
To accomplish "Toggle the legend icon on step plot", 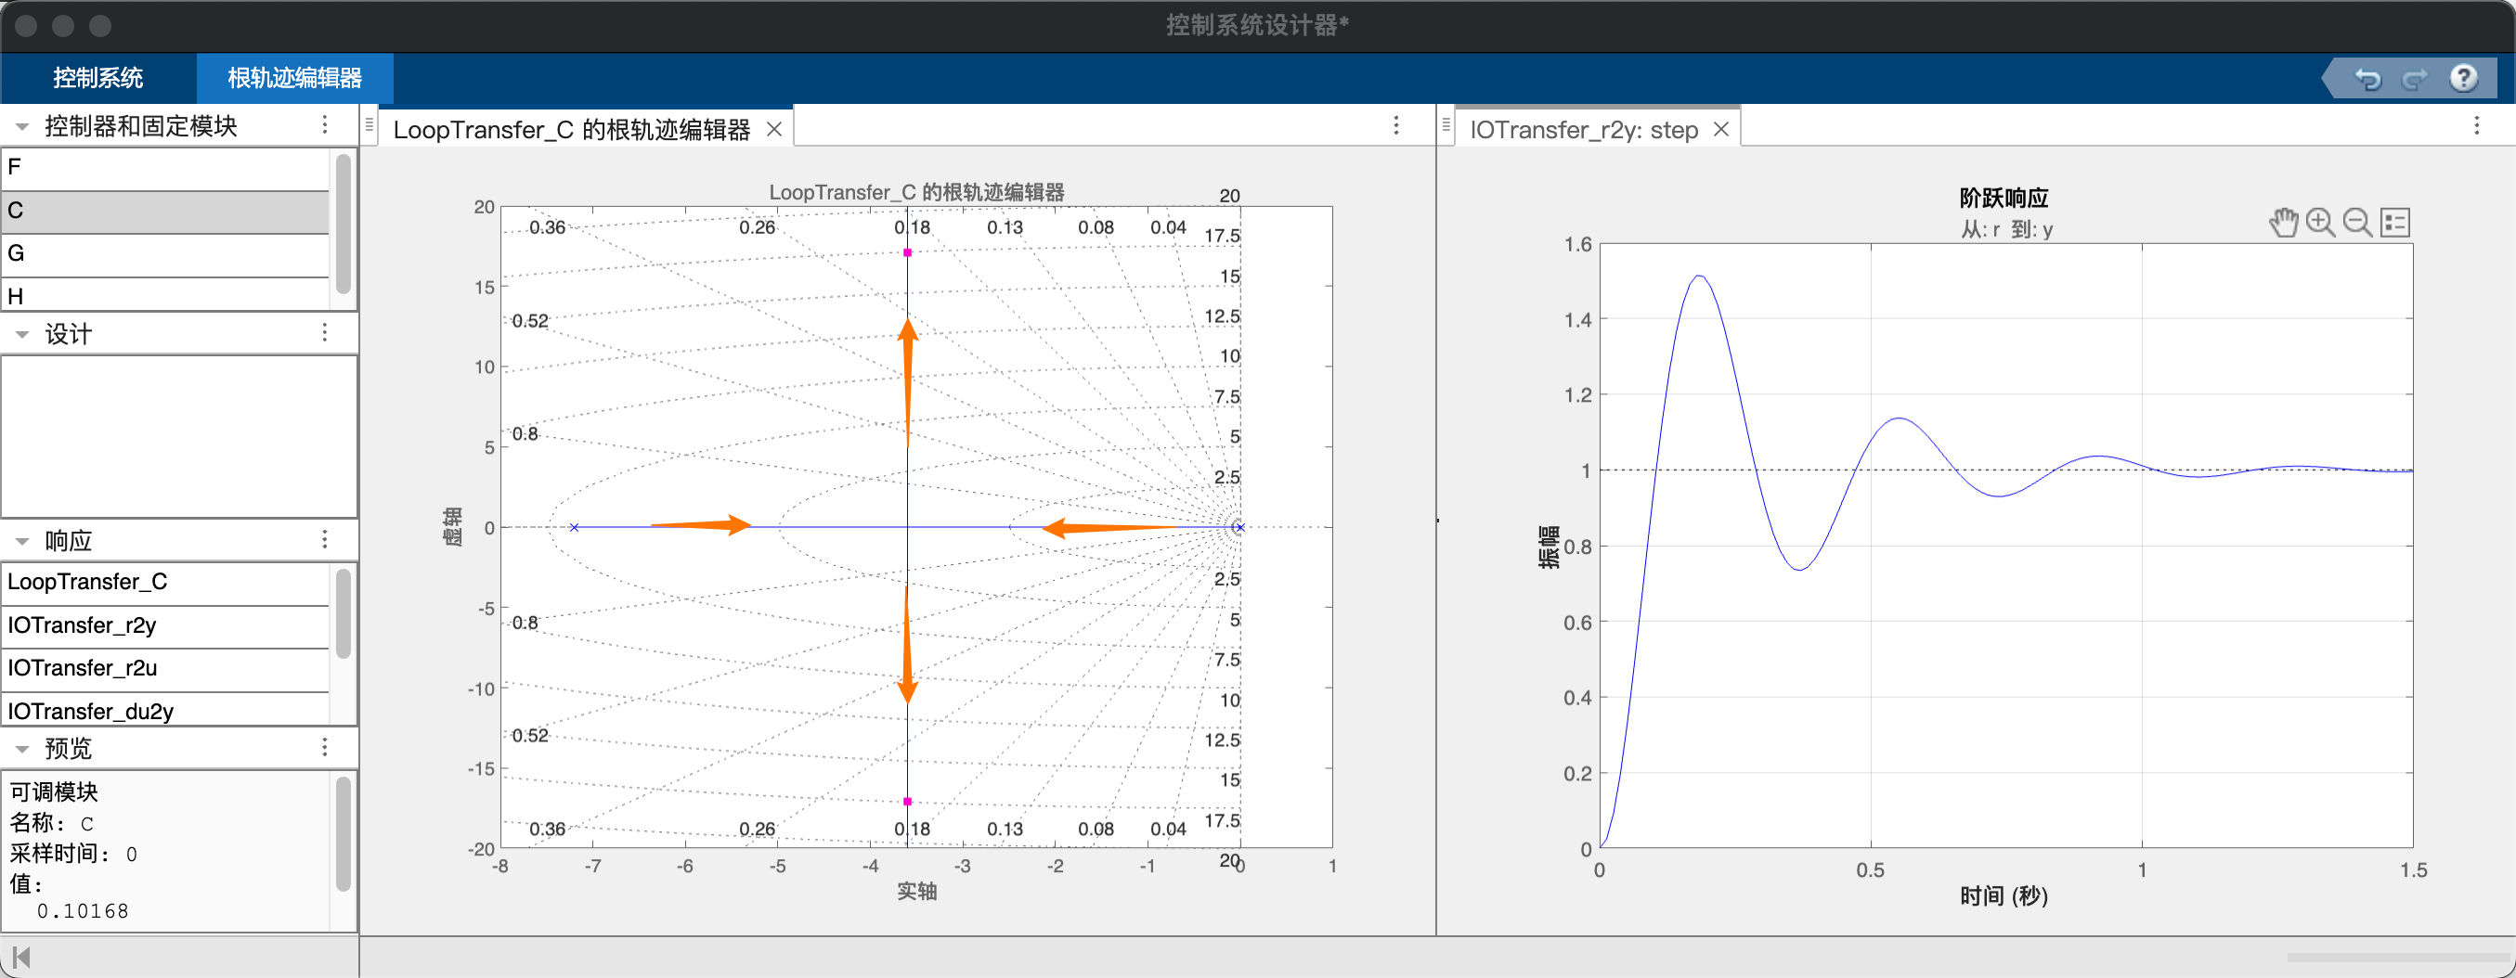I will (2395, 223).
